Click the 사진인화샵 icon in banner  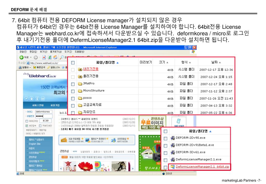point(113,140)
